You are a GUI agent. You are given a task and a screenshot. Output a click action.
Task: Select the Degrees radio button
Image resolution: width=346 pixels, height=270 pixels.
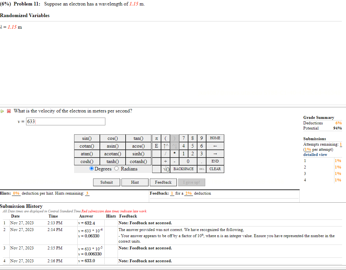click(91, 169)
